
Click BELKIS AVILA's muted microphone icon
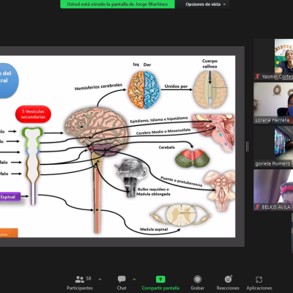[x=257, y=207]
